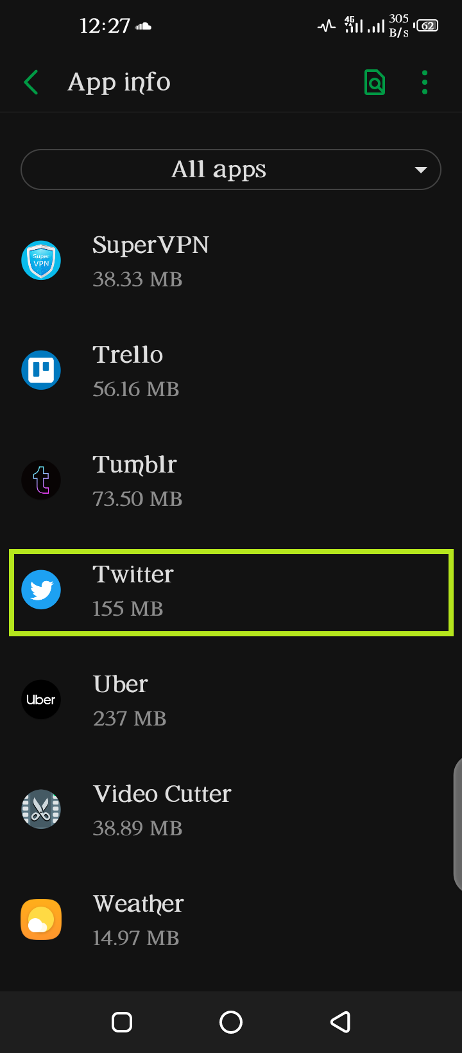The image size is (462, 1053).
Task: Tap the SuperVPN shield icon
Action: click(41, 261)
